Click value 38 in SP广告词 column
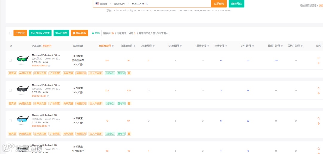Screen dimensions: 323x154 [x=248, y=91]
